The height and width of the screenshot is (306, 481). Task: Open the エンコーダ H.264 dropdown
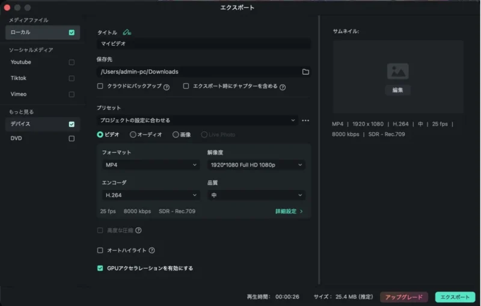(x=151, y=195)
